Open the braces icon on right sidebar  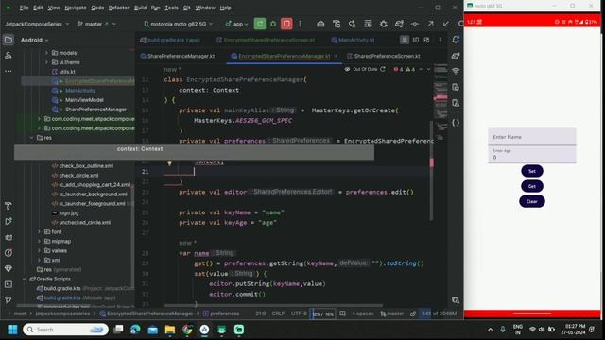click(456, 123)
